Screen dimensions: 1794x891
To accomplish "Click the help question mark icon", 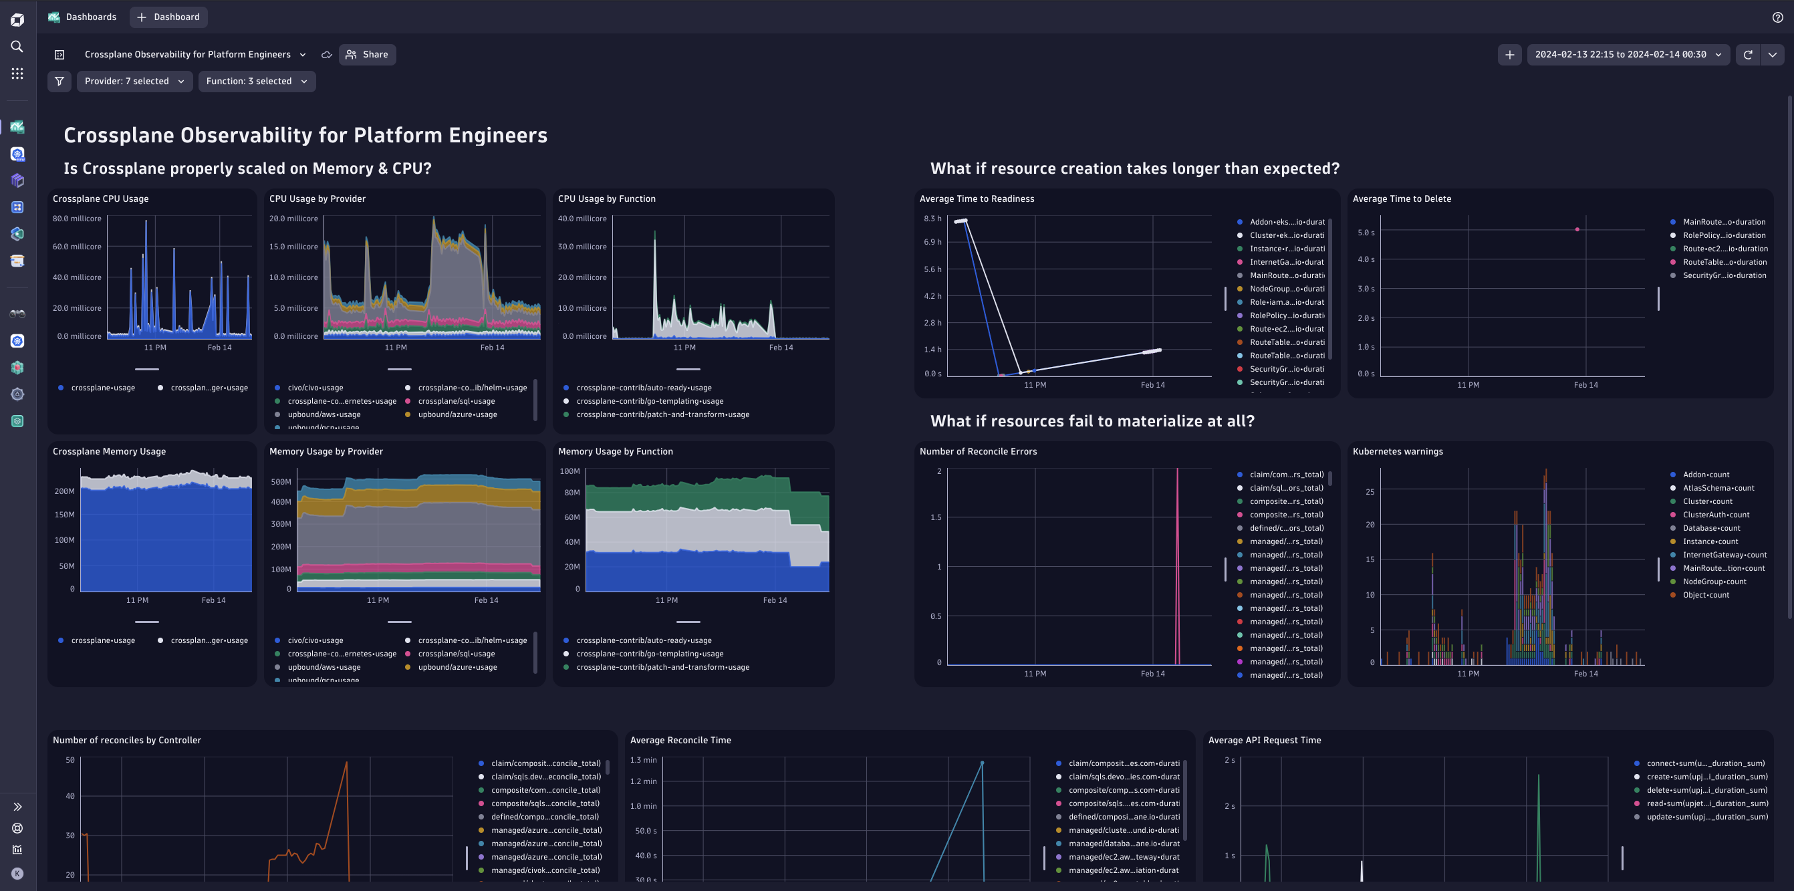I will [x=1777, y=17].
